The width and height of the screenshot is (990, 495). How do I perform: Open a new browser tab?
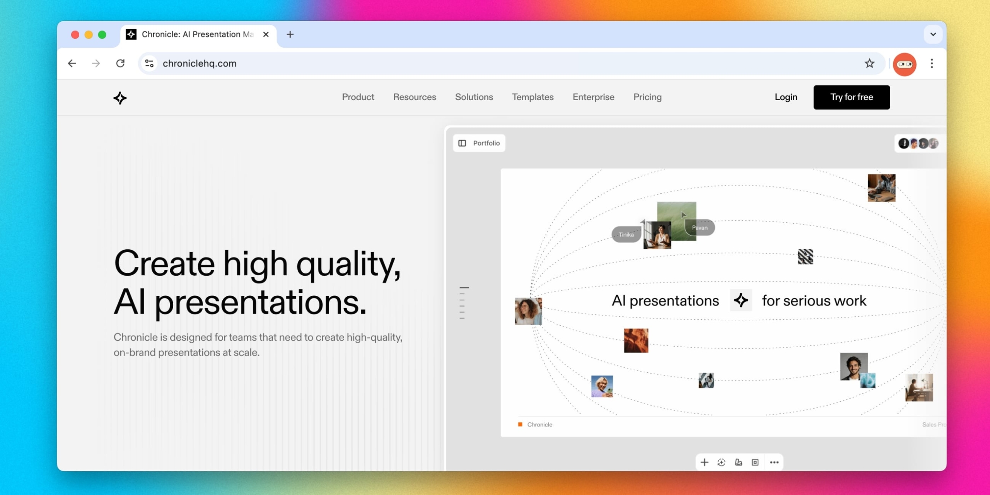pyautogui.click(x=290, y=34)
